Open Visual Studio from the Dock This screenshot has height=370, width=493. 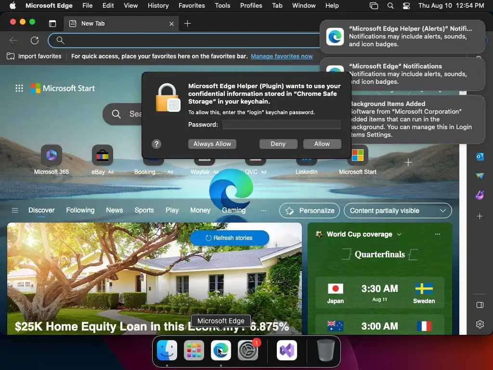click(x=287, y=350)
